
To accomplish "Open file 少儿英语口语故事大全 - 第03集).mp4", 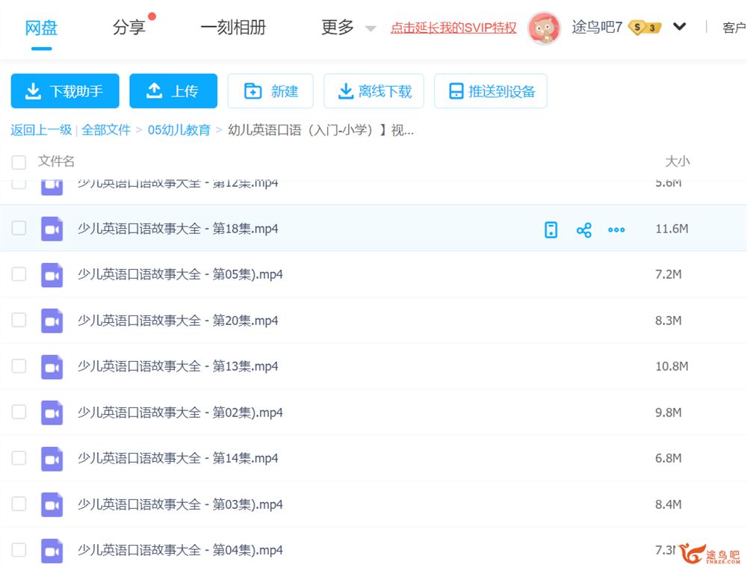I will click(x=181, y=504).
